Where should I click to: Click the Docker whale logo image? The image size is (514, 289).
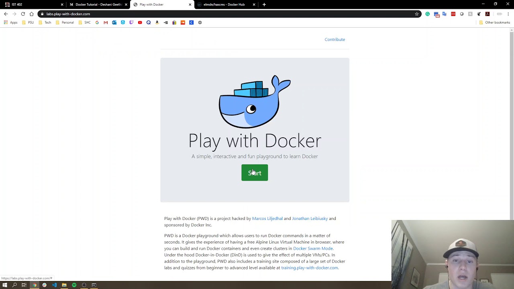255,102
